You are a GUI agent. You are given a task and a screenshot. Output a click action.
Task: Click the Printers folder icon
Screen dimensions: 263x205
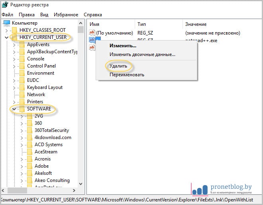click(22, 102)
